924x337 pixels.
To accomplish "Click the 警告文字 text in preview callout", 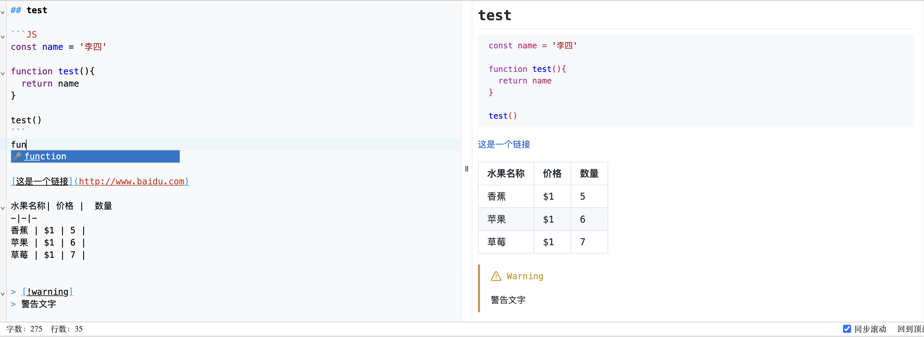I will click(508, 300).
